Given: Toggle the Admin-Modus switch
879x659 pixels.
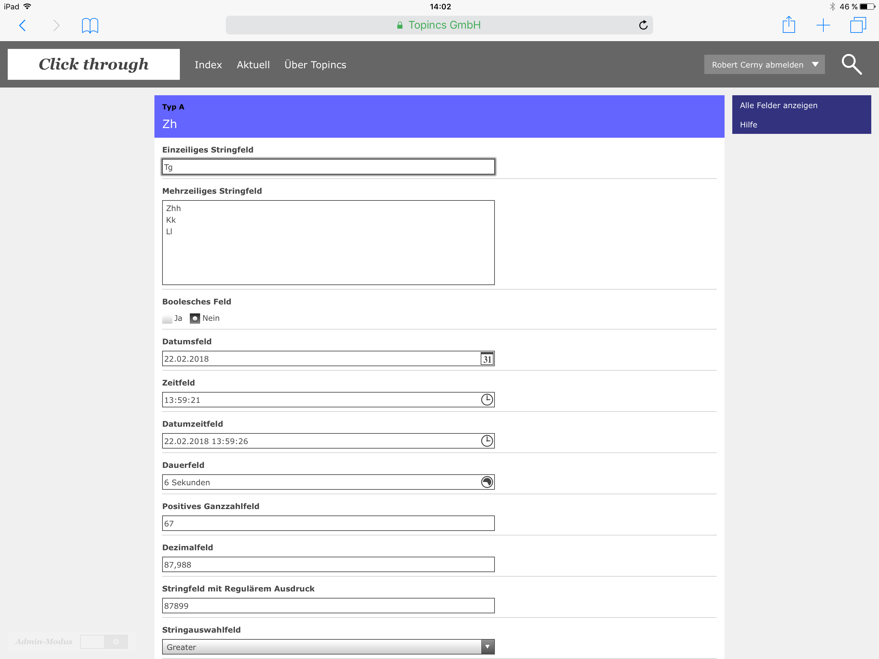Looking at the screenshot, I should (x=104, y=642).
